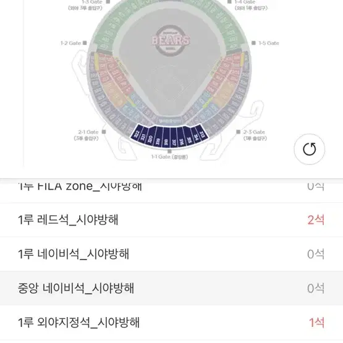Viewport: 343px width, 343px height.
Task: Tap the BEARS logo at center field
Action: 171,40
